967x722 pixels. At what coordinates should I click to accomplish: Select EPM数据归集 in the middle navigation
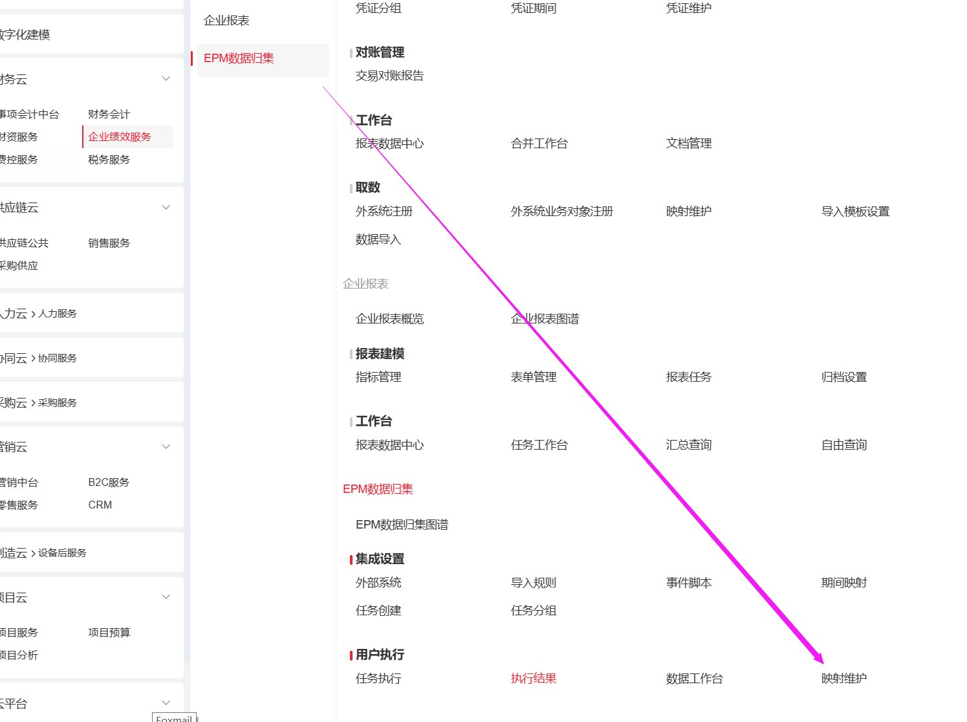tap(239, 58)
